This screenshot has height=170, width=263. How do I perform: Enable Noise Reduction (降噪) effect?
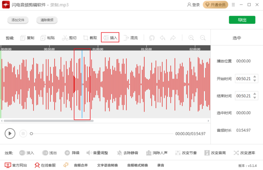point(72,153)
